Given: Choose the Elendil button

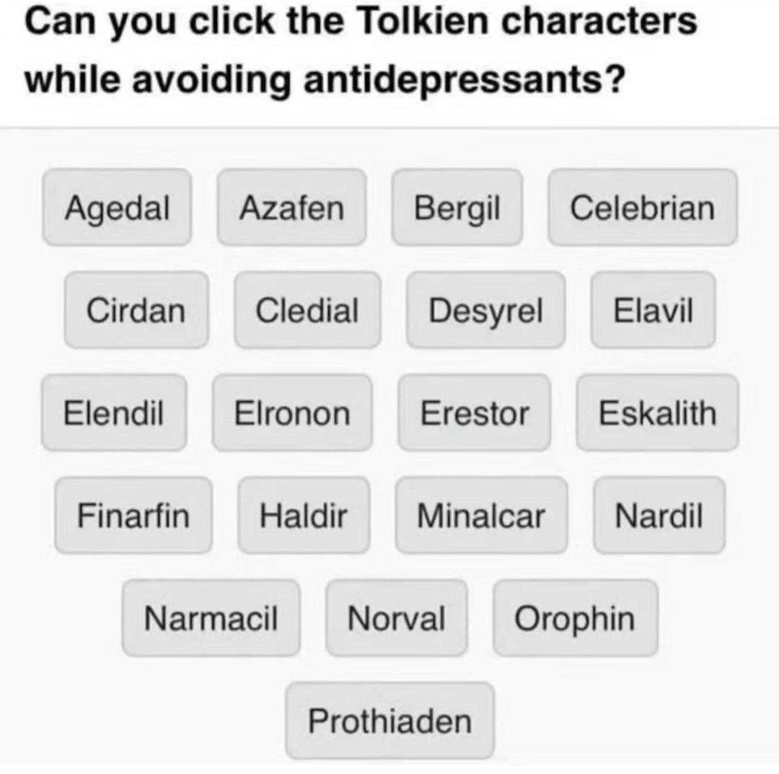Looking at the screenshot, I should pyautogui.click(x=114, y=413).
